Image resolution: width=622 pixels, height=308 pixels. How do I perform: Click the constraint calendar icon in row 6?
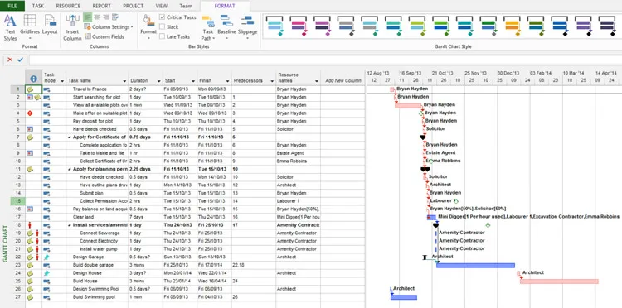click(30, 129)
